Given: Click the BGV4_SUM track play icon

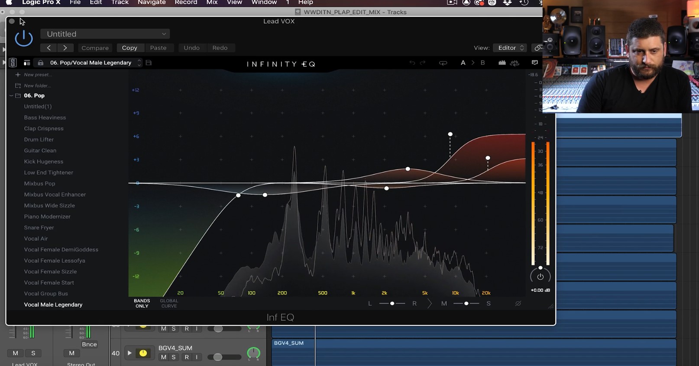Looking at the screenshot, I should click(129, 353).
